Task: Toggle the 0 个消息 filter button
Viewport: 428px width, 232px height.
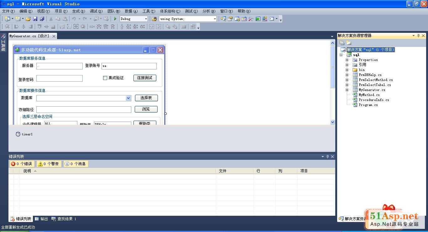Action: click(x=76, y=164)
